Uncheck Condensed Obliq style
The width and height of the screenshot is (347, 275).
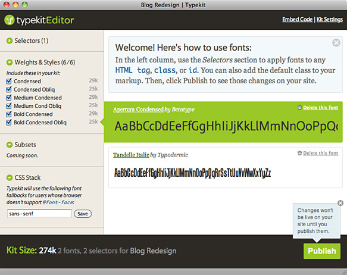point(9,89)
